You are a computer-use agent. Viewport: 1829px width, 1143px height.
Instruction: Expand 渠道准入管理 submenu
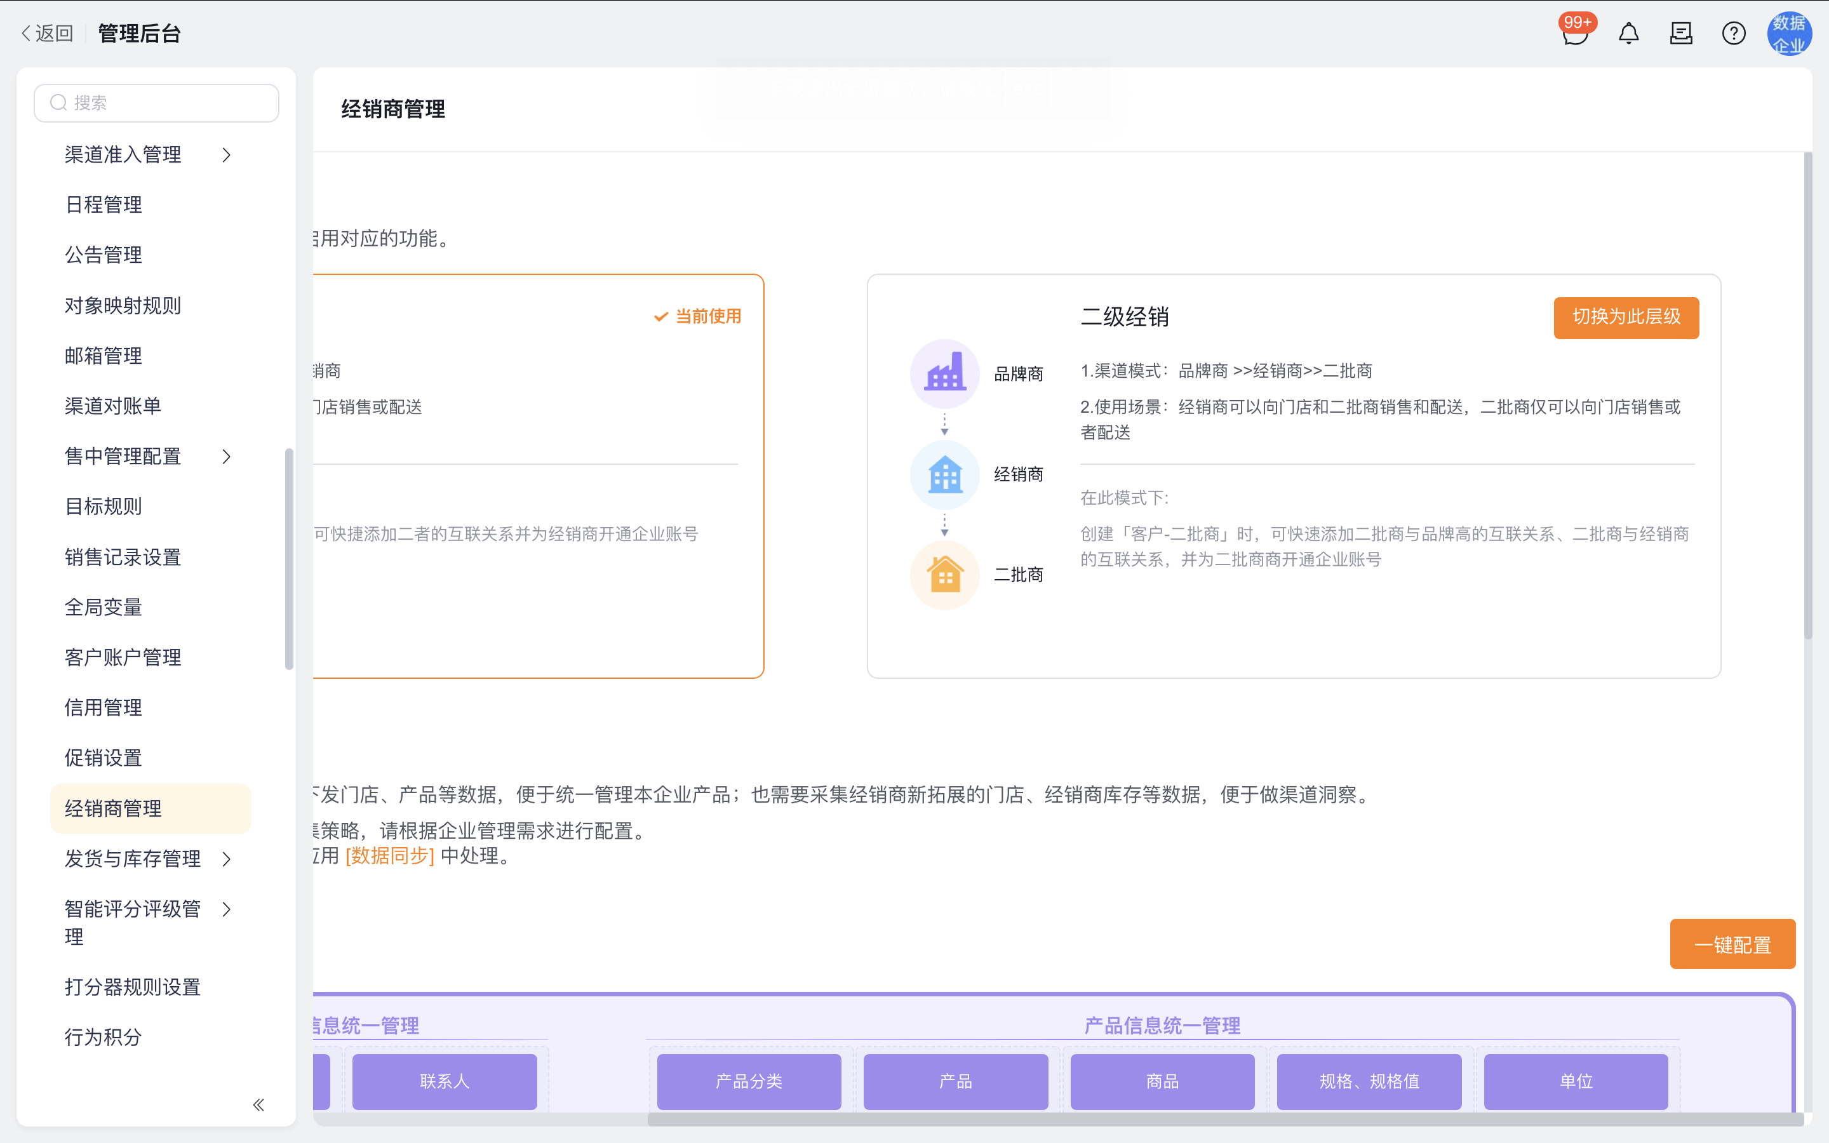(225, 155)
